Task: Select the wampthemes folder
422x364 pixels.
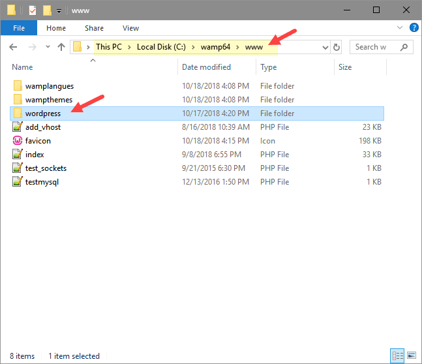Action: pos(49,100)
